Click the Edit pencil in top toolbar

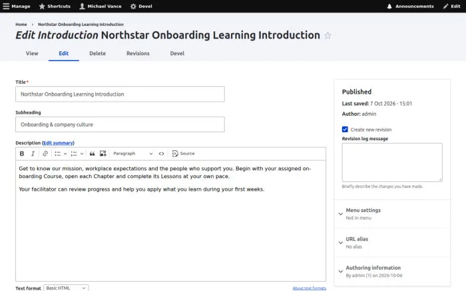(451, 6)
